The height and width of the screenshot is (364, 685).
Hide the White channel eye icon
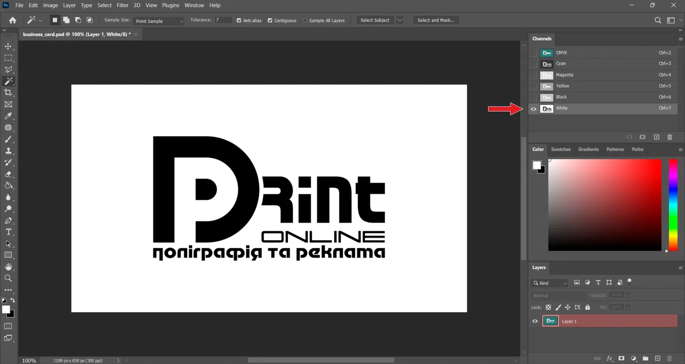(534, 109)
